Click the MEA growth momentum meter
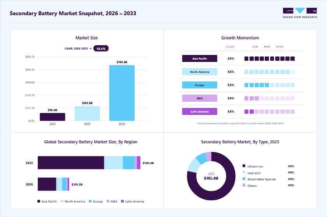This screenshot has width=327, height=217. (x=269, y=98)
